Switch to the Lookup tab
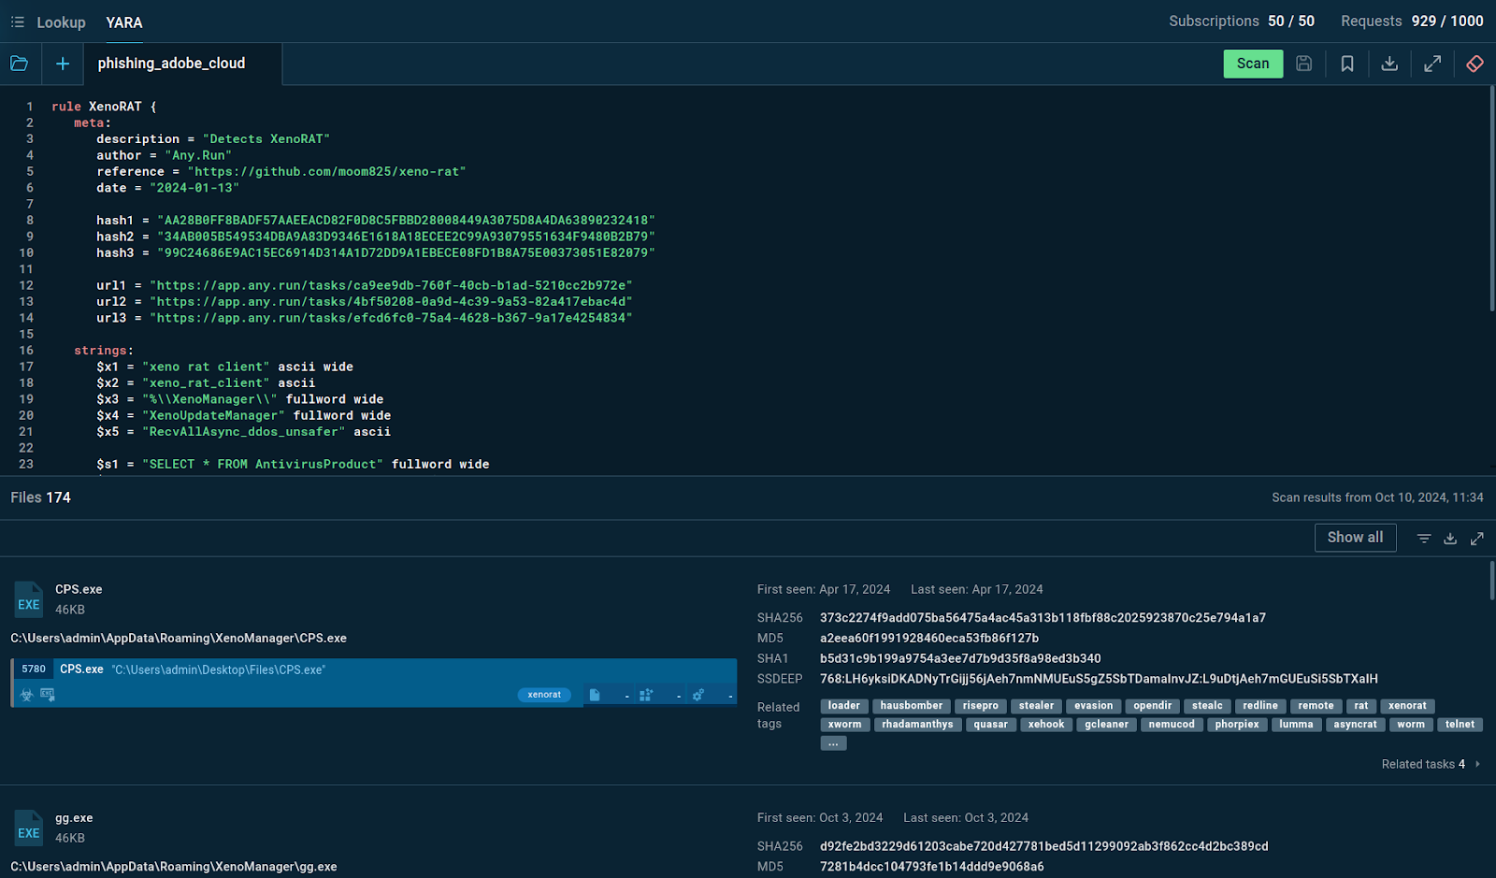Viewport: 1496px width, 878px height. 61,22
